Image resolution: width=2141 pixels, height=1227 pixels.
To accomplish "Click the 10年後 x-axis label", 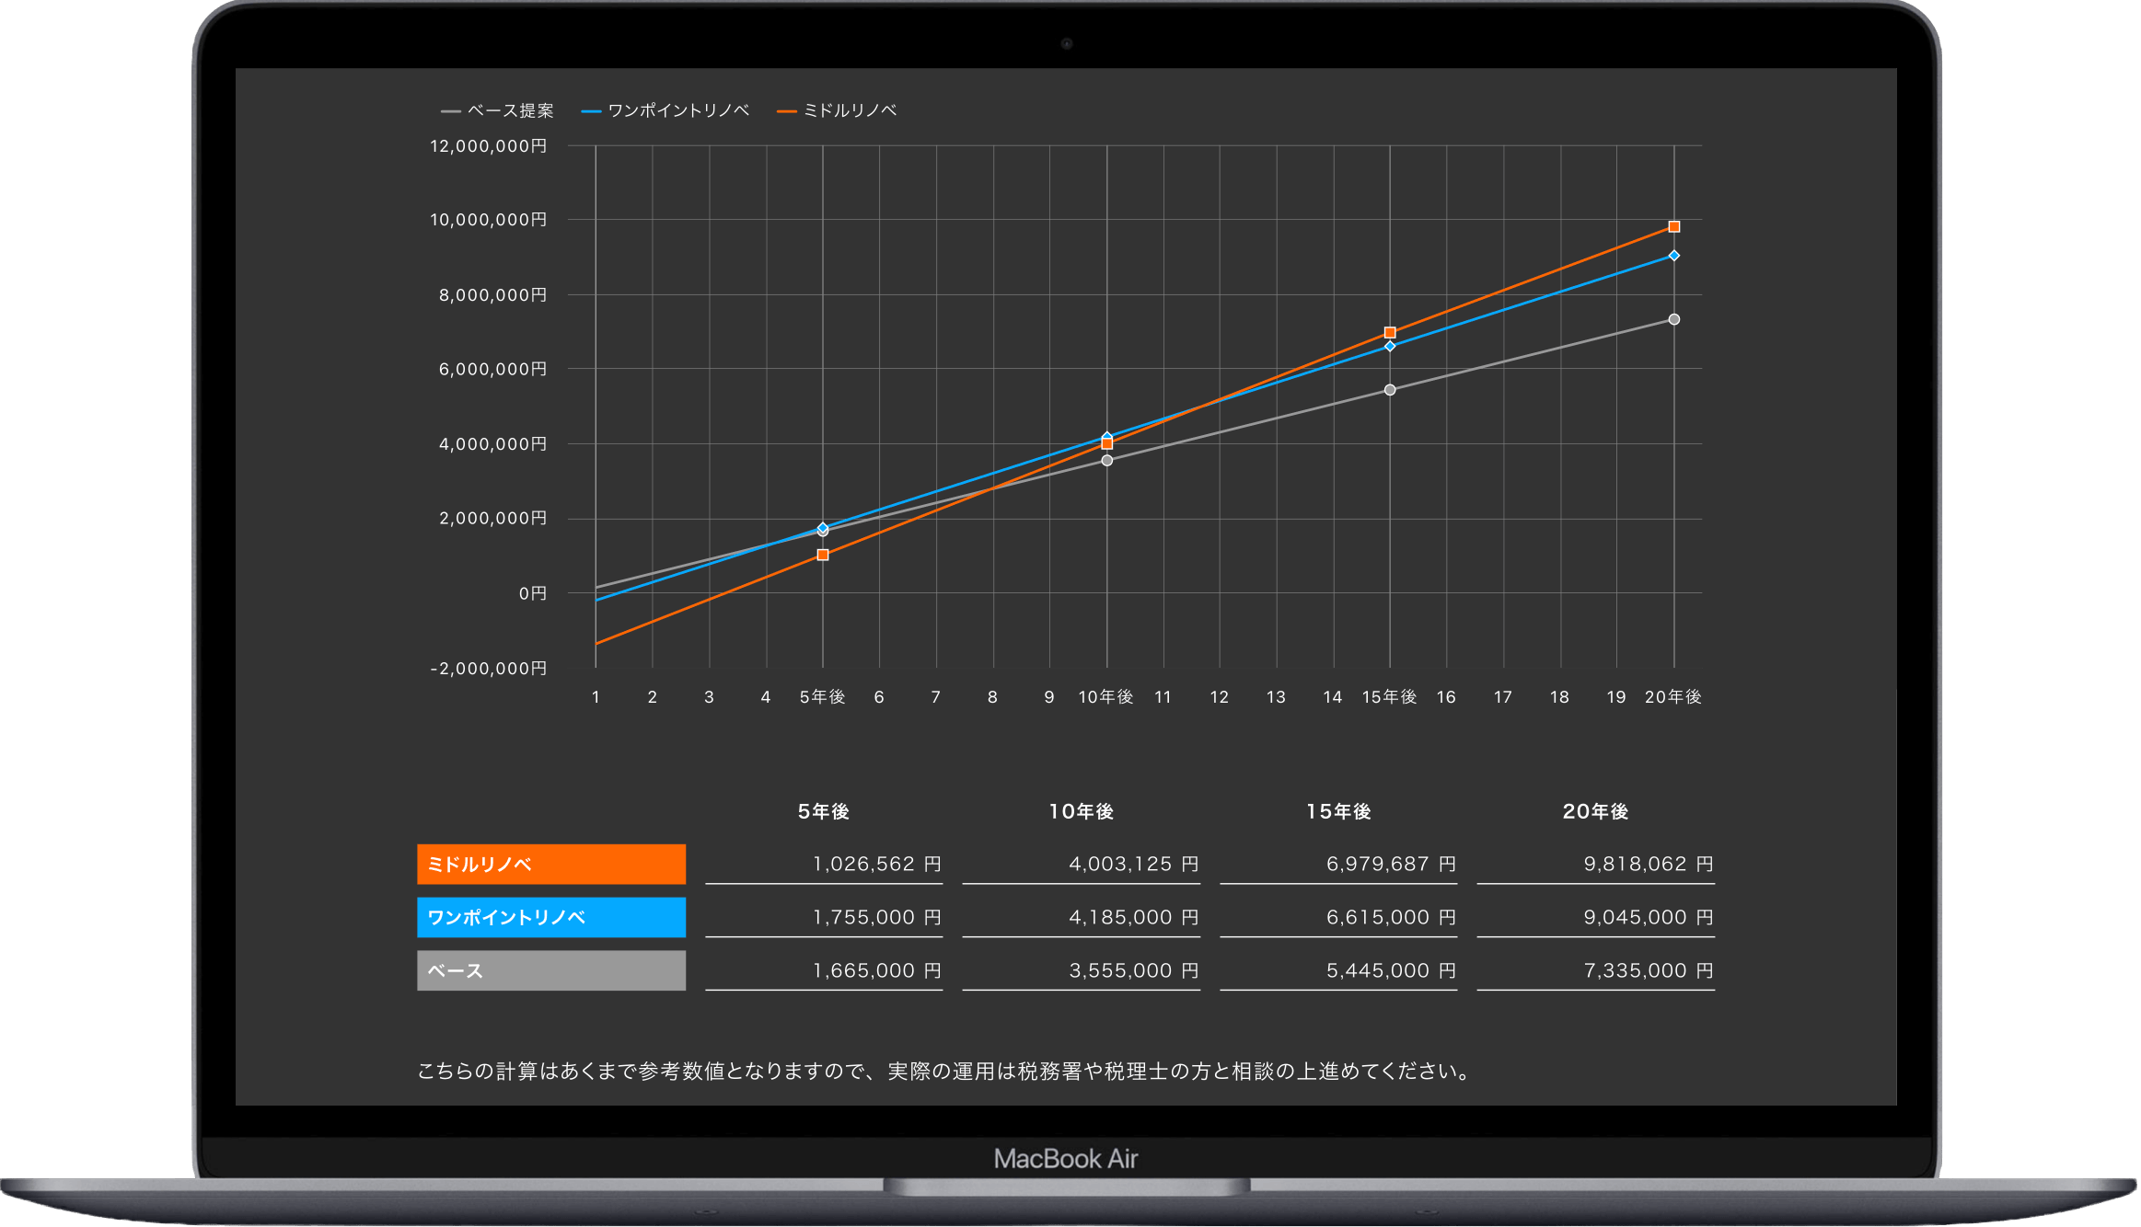I will [1105, 697].
